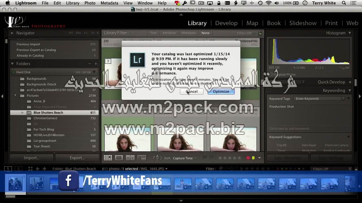
Task: Select Text filter option
Action: 153,33
